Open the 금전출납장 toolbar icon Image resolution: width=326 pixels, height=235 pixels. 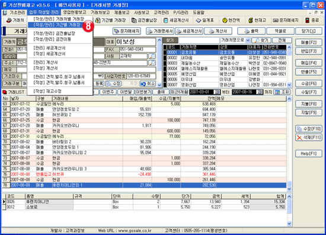click(x=134, y=20)
